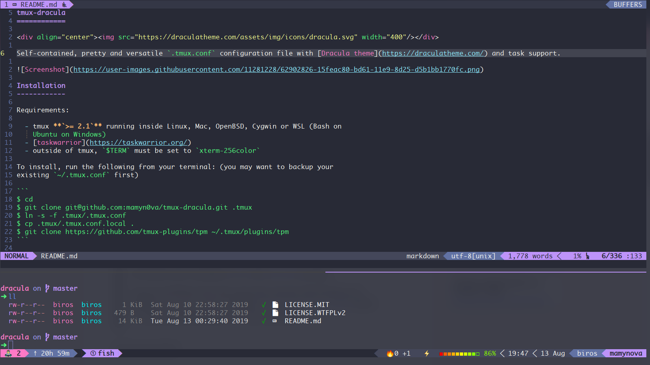
Task: Click the 1% file position indicator
Action: [x=577, y=256]
